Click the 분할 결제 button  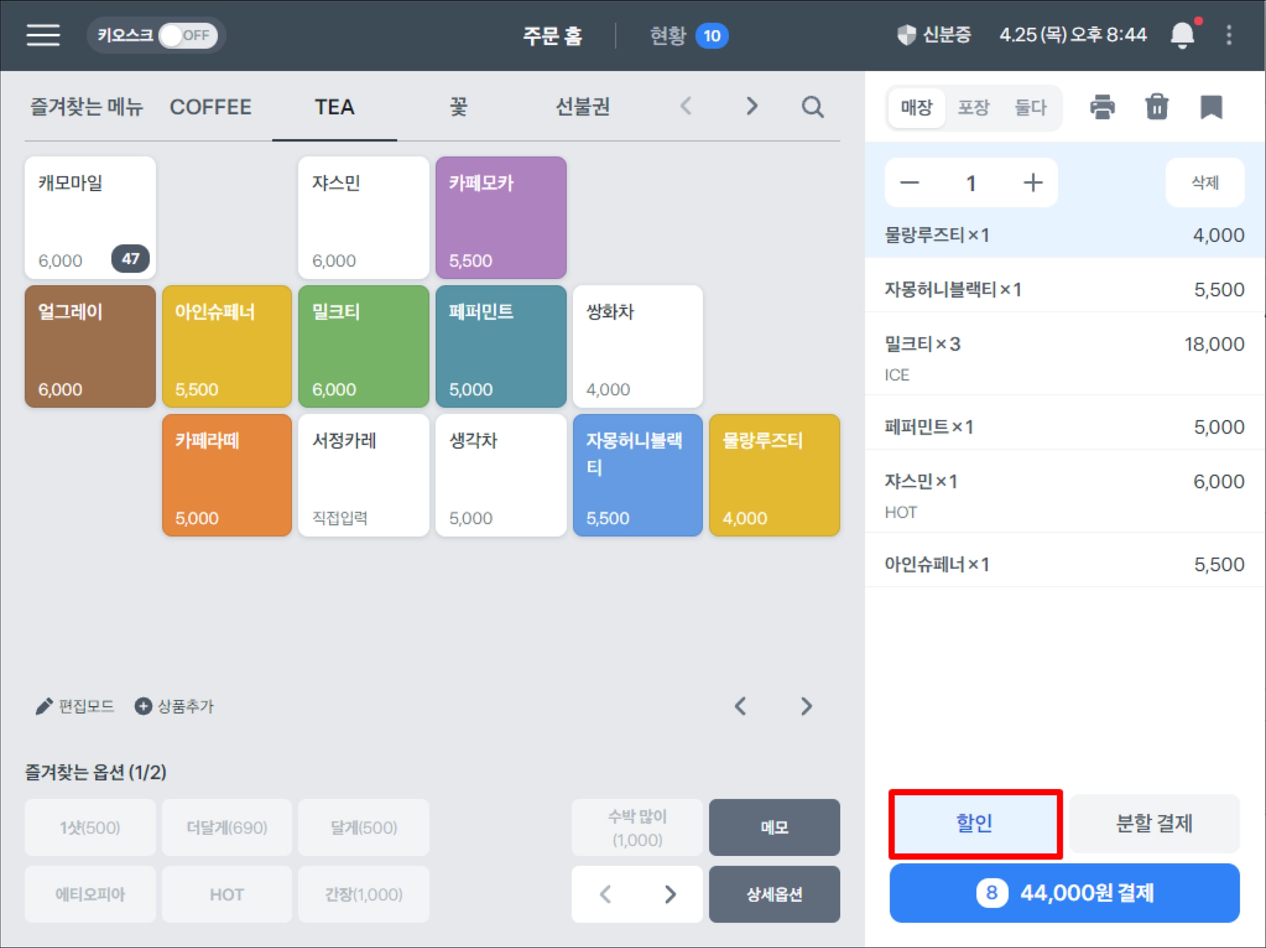1153,824
